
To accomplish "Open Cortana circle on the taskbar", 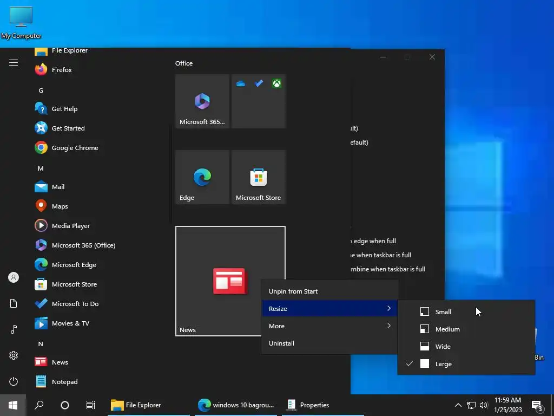I will pyautogui.click(x=65, y=405).
